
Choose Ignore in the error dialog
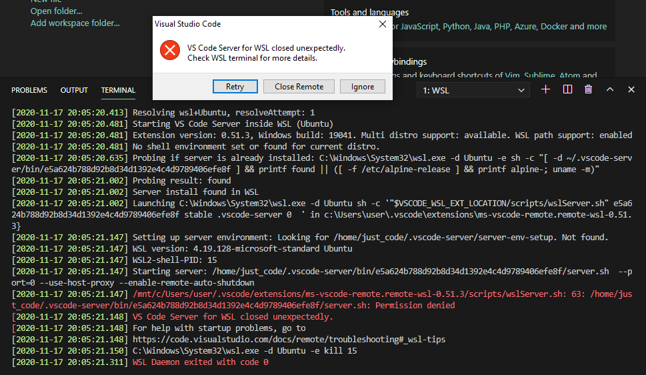[x=363, y=87]
